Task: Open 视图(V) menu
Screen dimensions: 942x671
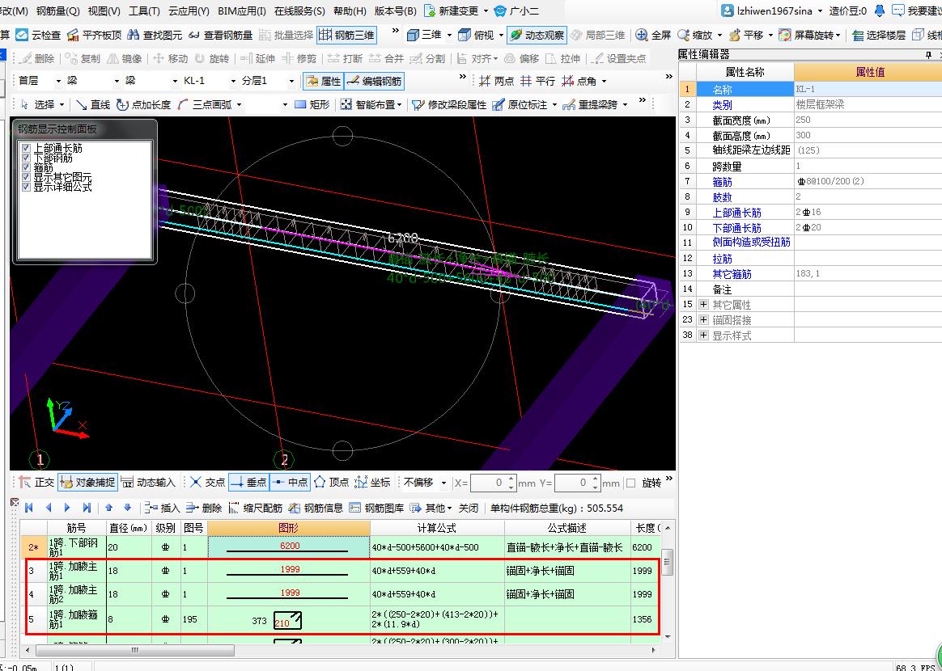Action: pos(104,11)
